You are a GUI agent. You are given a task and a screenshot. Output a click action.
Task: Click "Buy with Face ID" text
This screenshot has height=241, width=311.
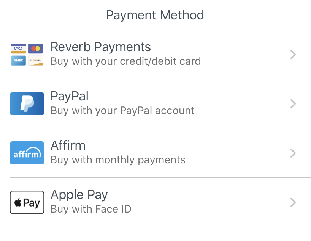91,209
